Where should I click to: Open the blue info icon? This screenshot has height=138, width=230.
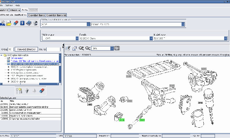22,23
